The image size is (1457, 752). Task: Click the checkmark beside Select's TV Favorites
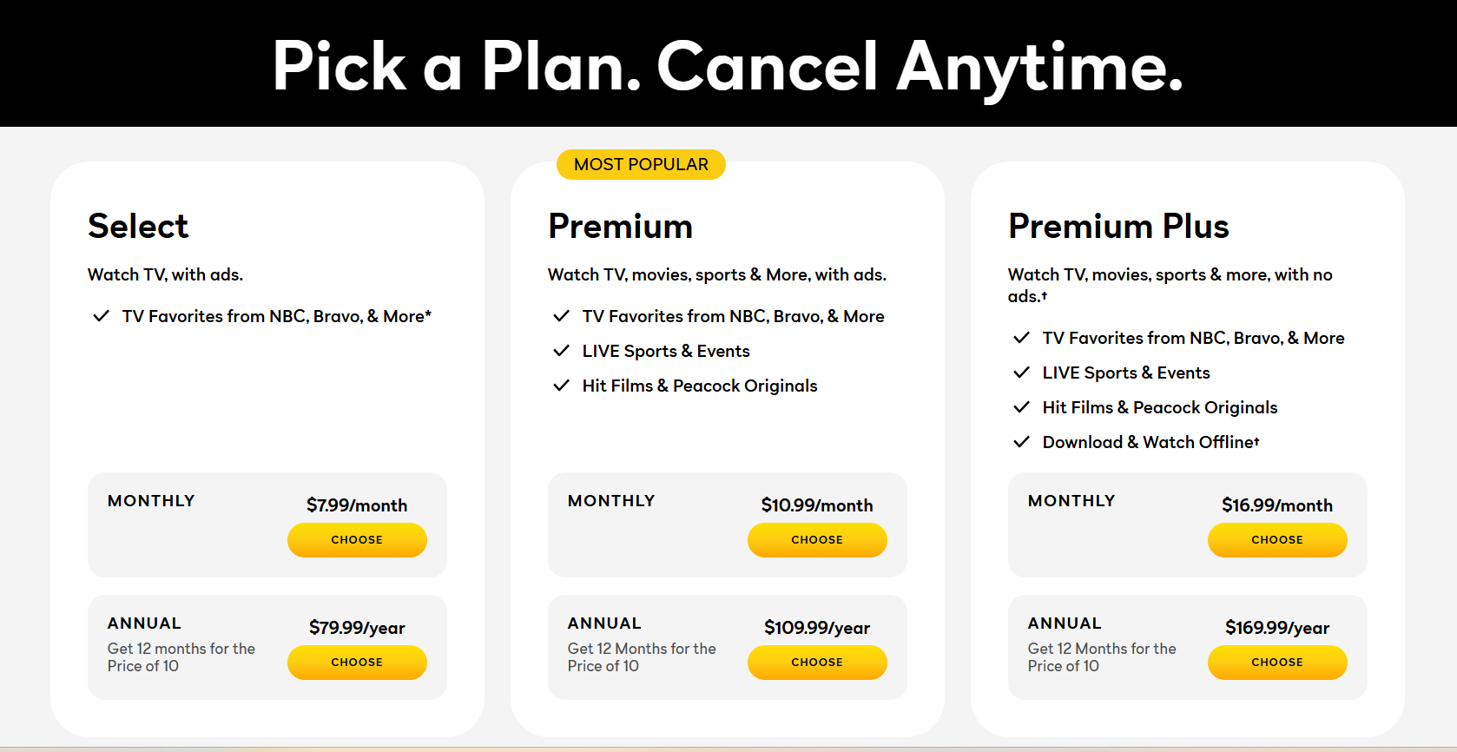click(x=101, y=316)
